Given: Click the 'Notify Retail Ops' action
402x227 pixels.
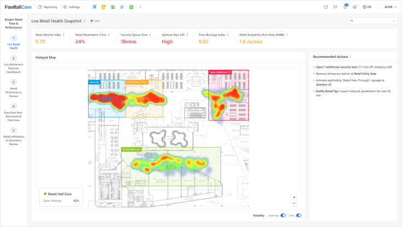Looking at the screenshot, I should tap(353, 93).
